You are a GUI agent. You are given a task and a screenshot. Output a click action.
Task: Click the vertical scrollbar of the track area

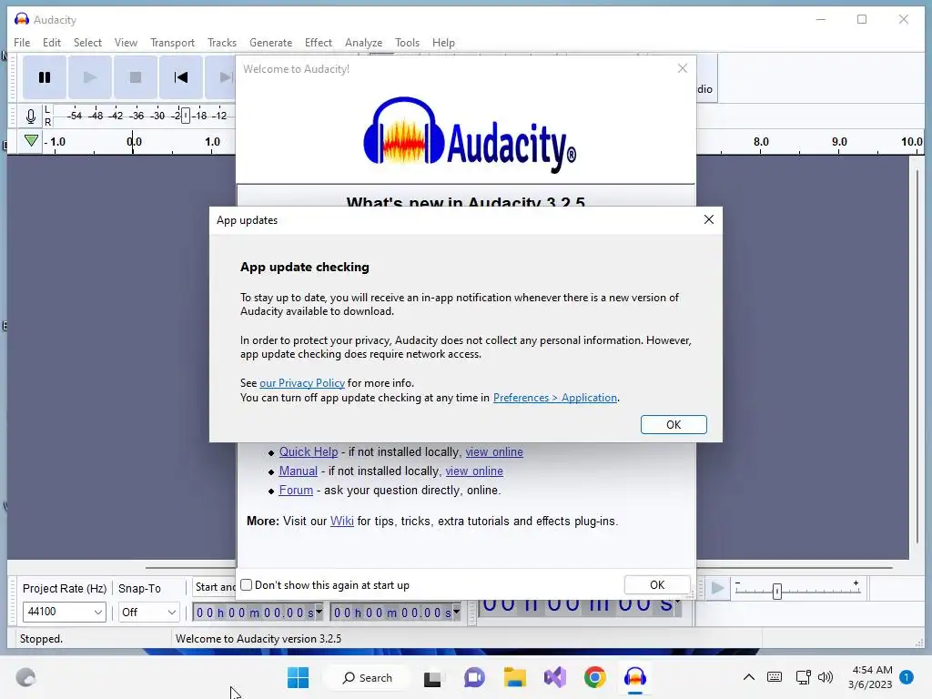pyautogui.click(x=917, y=357)
